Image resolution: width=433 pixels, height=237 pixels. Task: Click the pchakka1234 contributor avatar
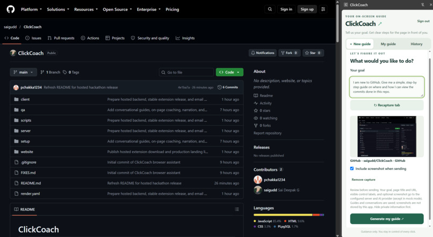[x=258, y=180]
